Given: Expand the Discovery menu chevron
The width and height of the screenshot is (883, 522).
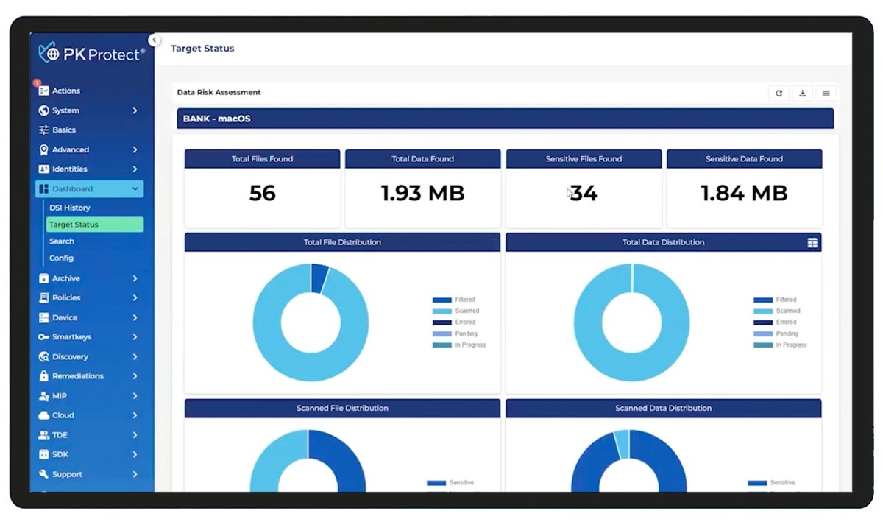Looking at the screenshot, I should point(135,356).
